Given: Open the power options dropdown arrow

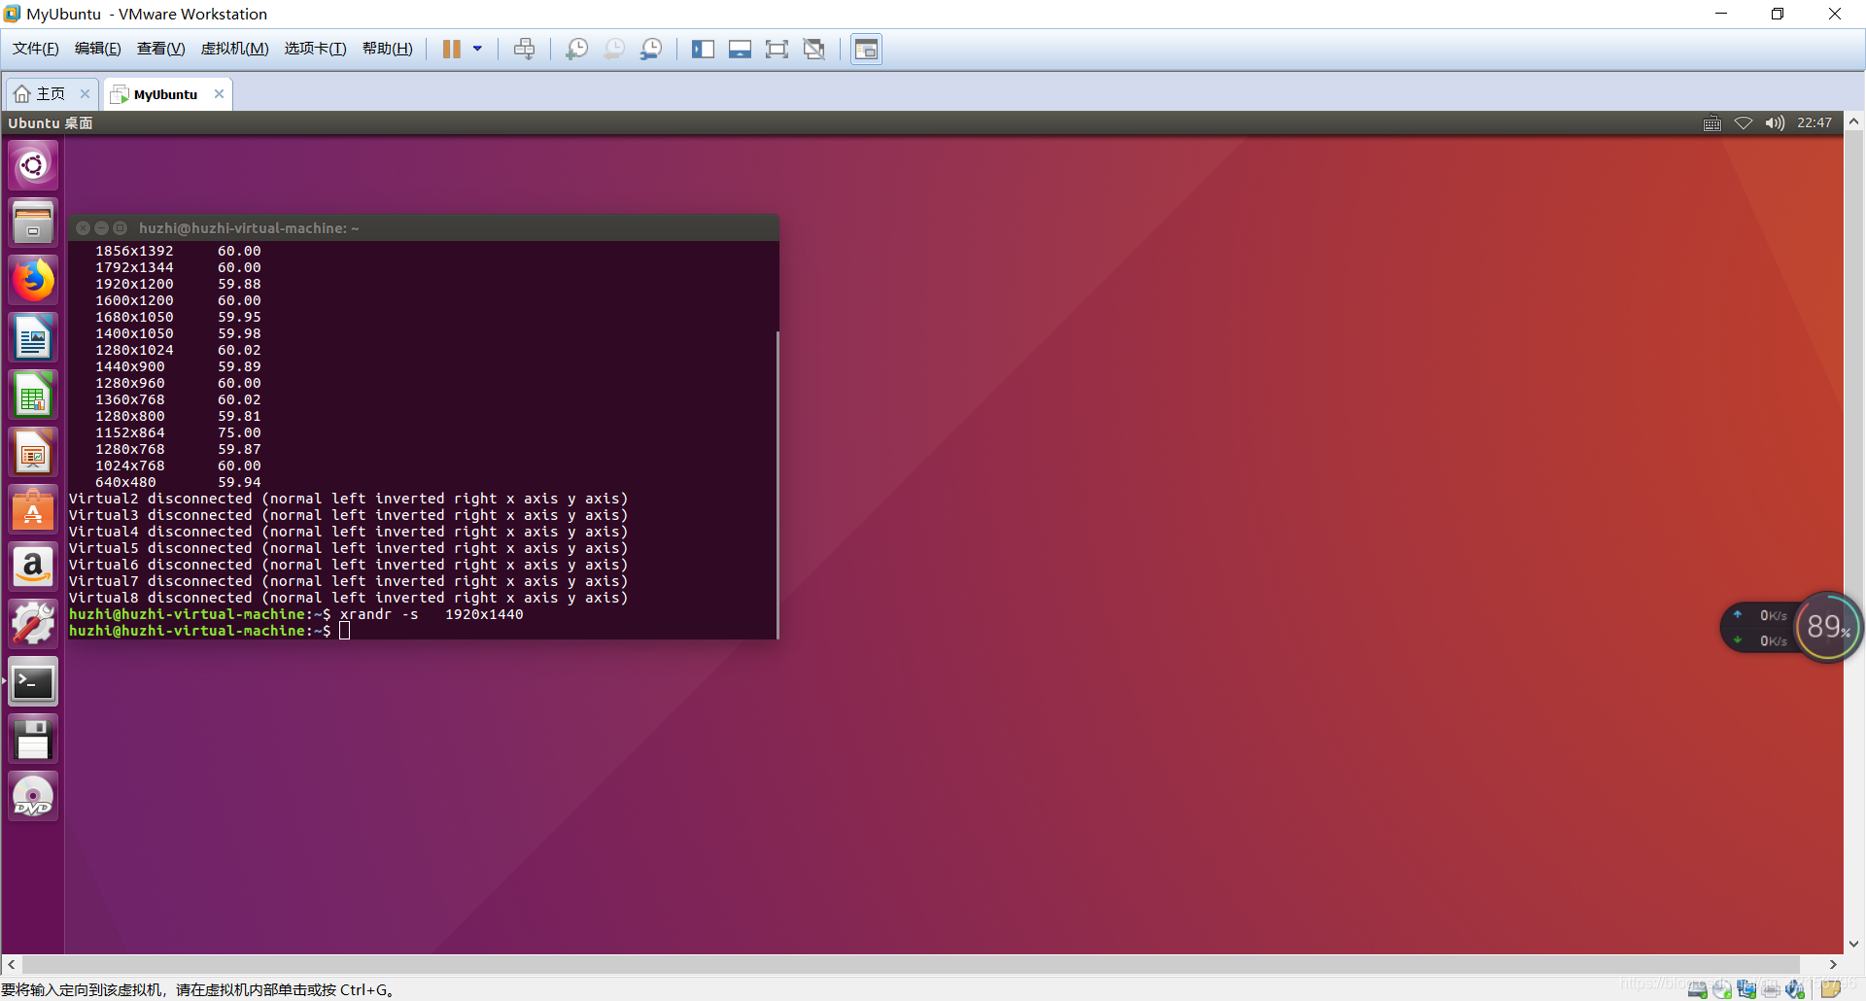Looking at the screenshot, I should (x=477, y=49).
